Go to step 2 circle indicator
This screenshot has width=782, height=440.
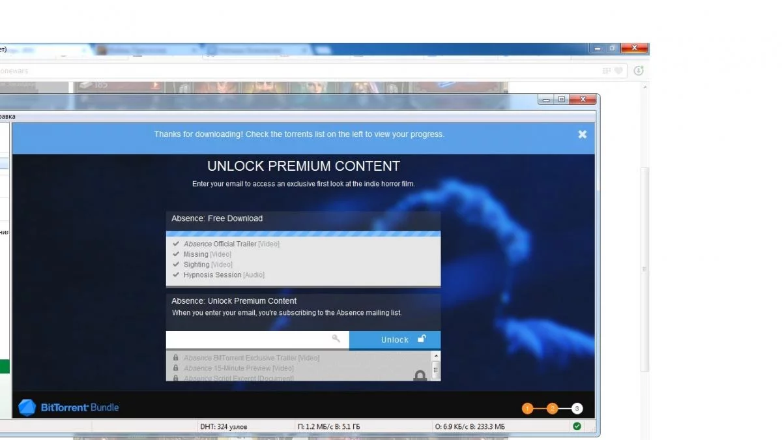pyautogui.click(x=552, y=409)
